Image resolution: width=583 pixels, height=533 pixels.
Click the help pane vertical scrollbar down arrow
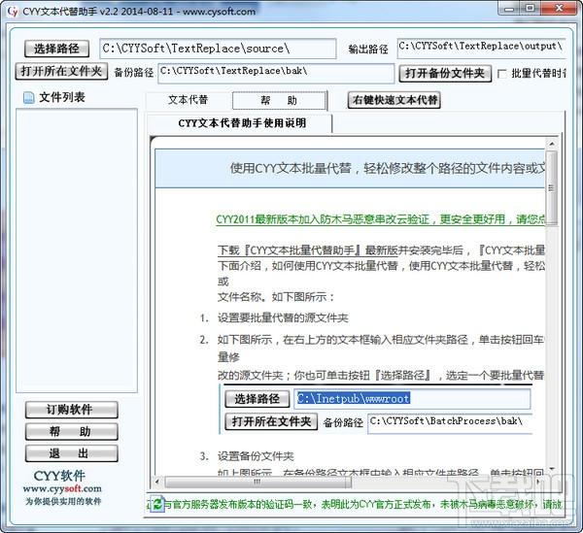[x=552, y=469]
